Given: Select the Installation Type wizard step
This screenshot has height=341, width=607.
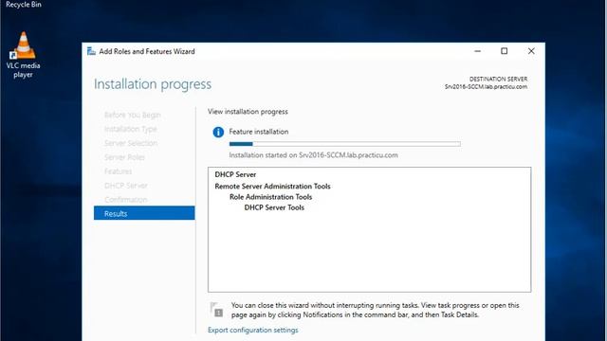Looking at the screenshot, I should (131, 129).
